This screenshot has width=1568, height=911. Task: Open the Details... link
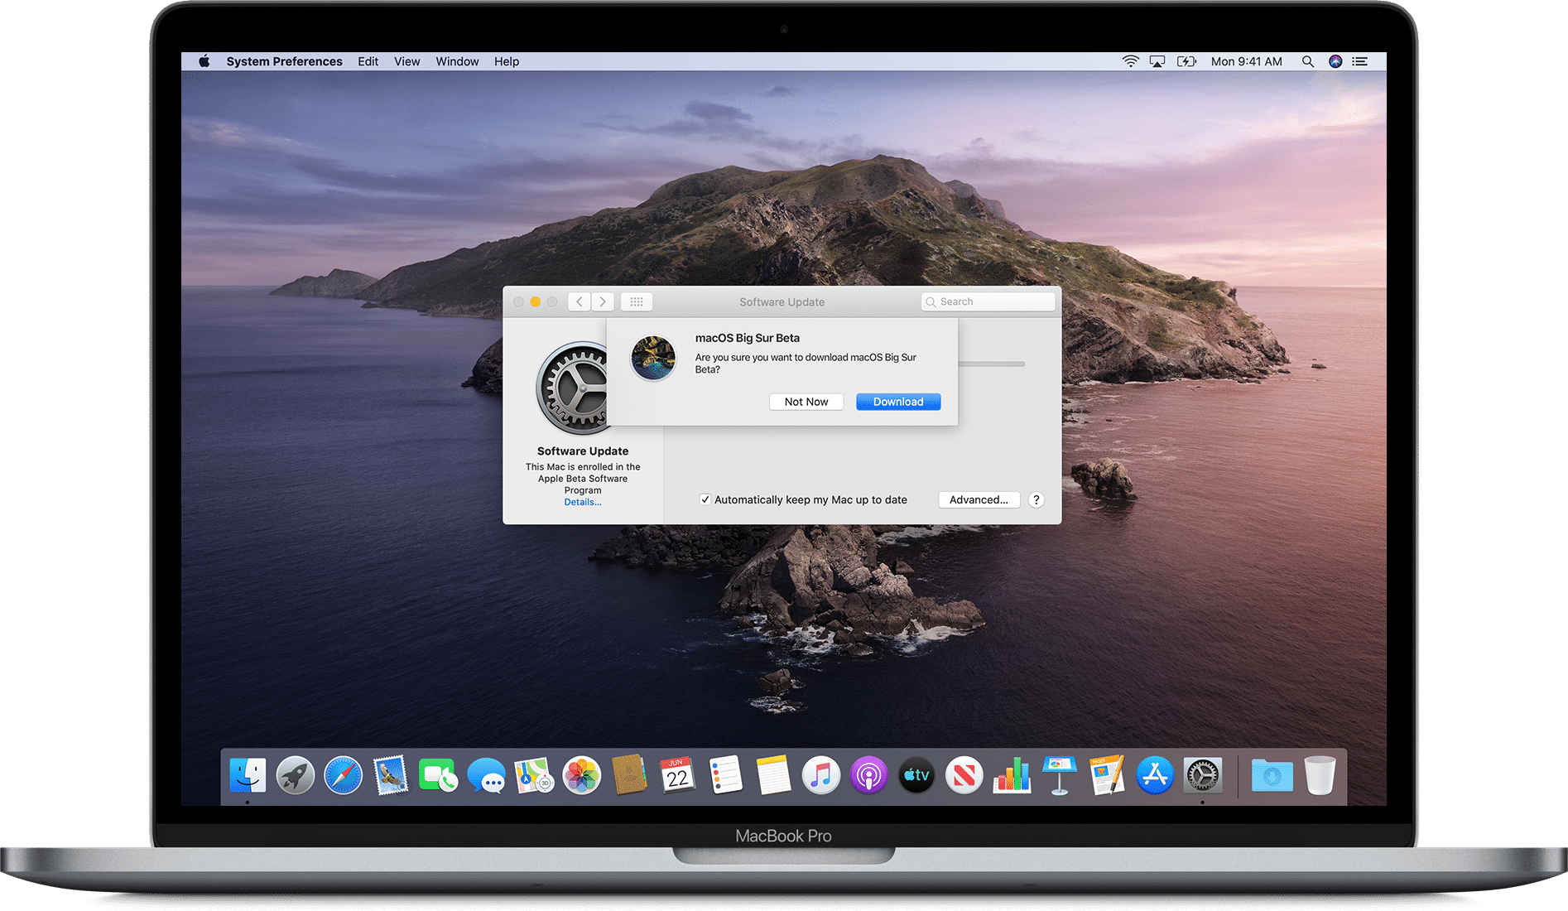583,502
